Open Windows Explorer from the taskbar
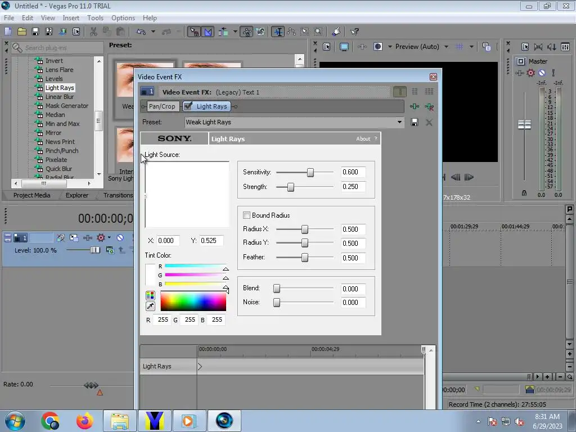 [x=120, y=421]
